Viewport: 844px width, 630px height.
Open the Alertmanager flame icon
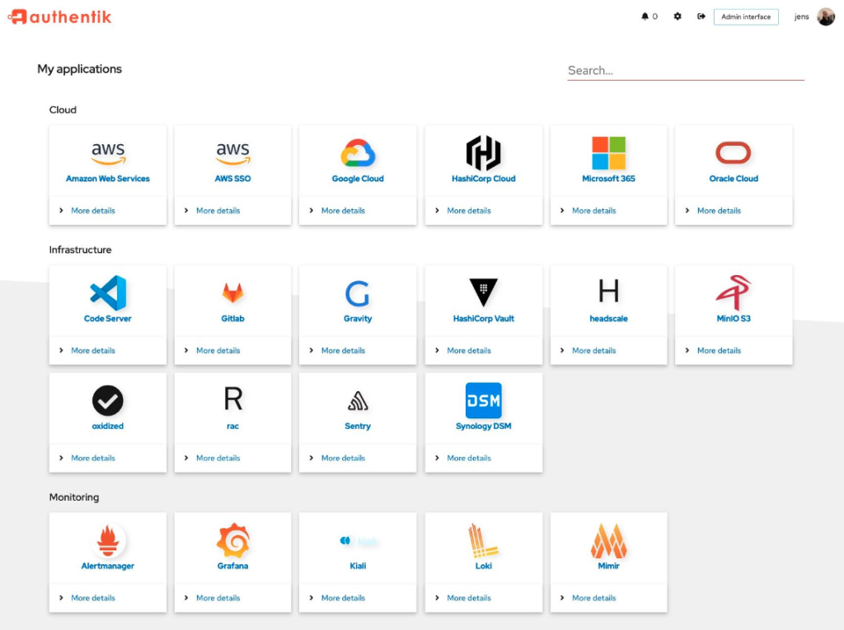pos(108,540)
